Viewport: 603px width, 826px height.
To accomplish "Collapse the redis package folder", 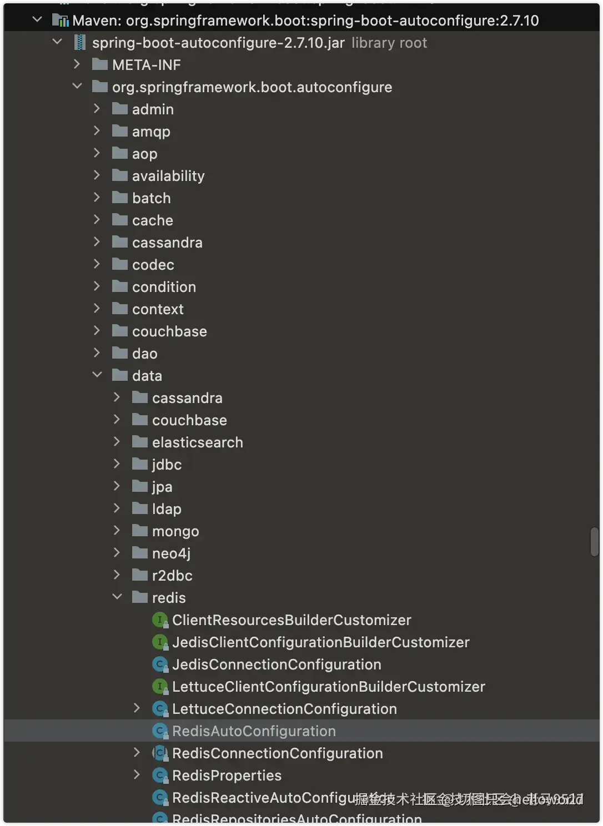I will tap(117, 597).
